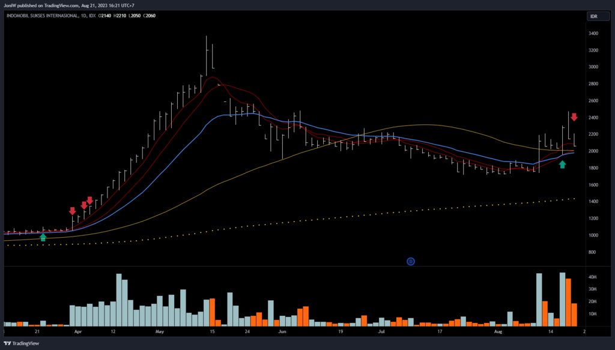
Task: Click the 1000 label on the price axis
Action: click(x=593, y=235)
